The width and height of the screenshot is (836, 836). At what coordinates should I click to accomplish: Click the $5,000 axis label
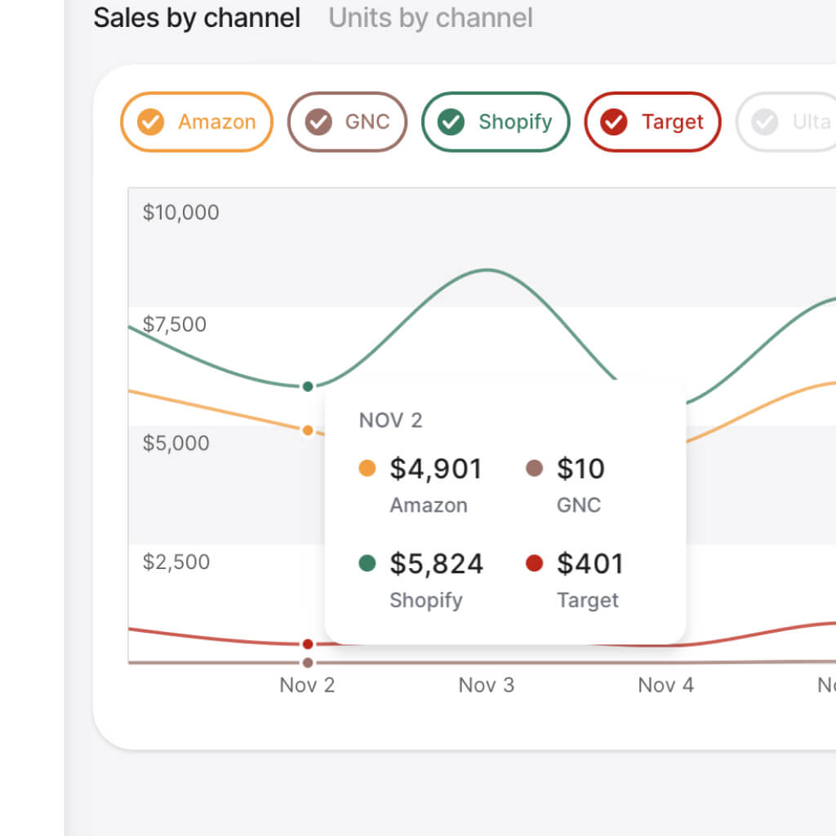(176, 443)
